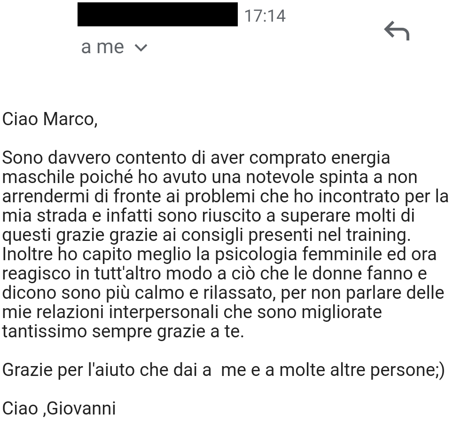Viewport: 453px width, 423px height.
Task: Click the "a me" recipient label
Action: [102, 47]
